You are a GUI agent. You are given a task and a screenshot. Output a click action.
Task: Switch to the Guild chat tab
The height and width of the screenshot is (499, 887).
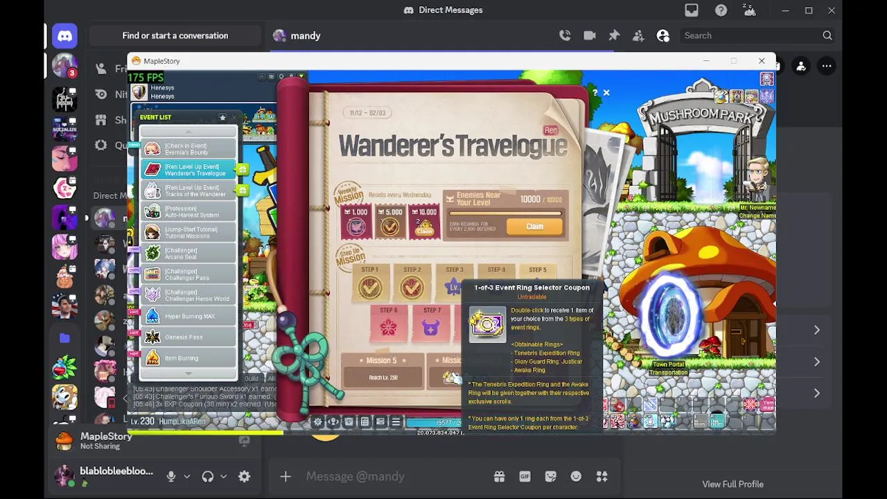coord(251,378)
